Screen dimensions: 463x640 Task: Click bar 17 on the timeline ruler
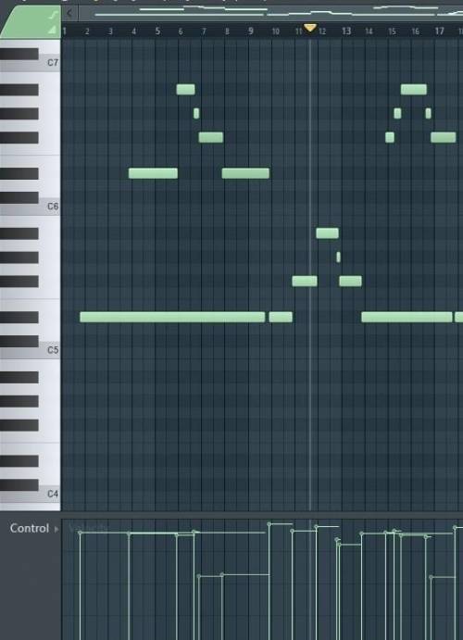pyautogui.click(x=439, y=31)
